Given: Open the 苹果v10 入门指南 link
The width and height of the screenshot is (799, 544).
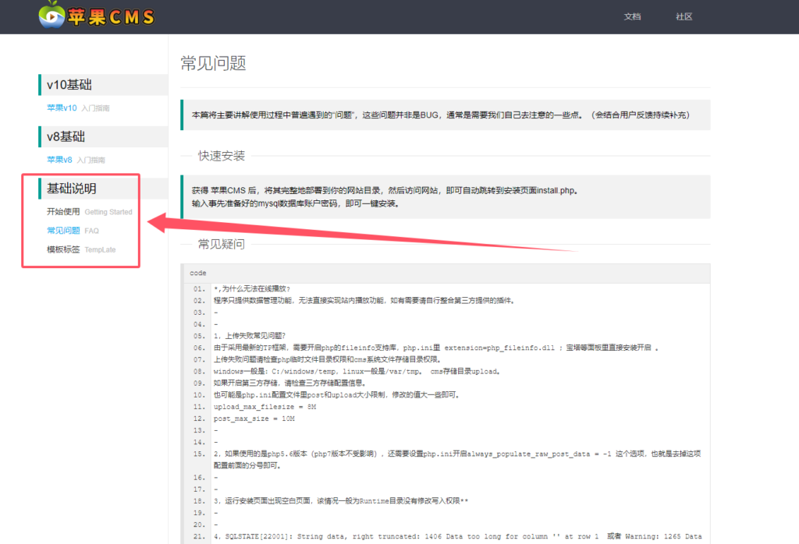Looking at the screenshot, I should point(78,108).
